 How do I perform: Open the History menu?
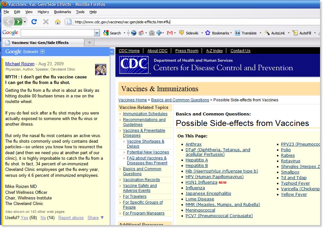(x=43, y=12)
